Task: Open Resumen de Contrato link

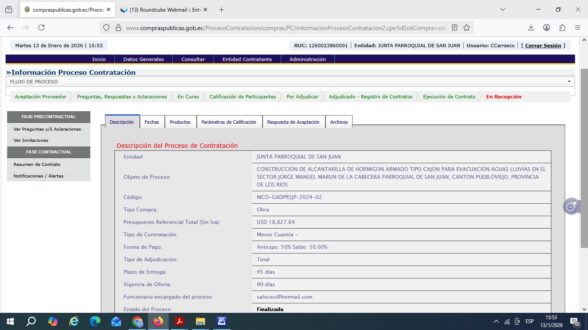Action: click(x=37, y=164)
